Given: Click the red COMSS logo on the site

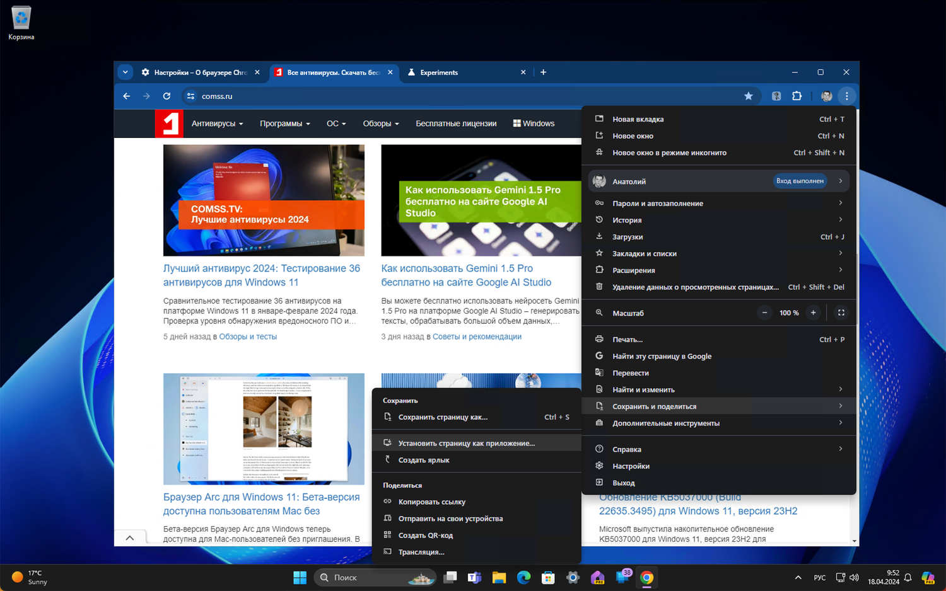Looking at the screenshot, I should [169, 123].
